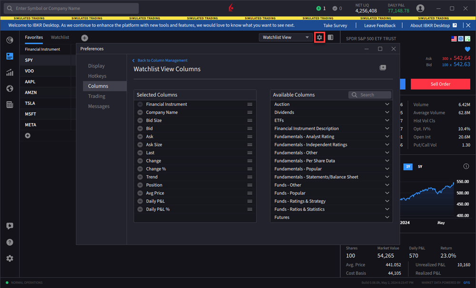The height and width of the screenshot is (288, 476).
Task: Add a new watchlist tab with plus icon
Action: (x=85, y=38)
